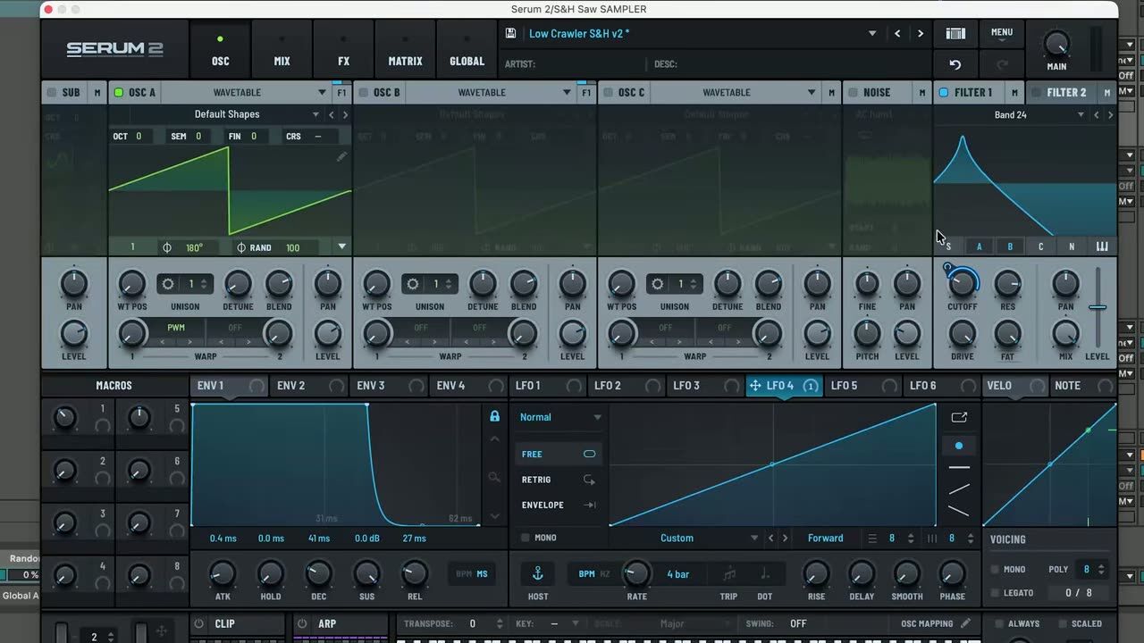This screenshot has height=643, width=1144.
Task: Click the PWM warp mode selector
Action: click(x=176, y=328)
